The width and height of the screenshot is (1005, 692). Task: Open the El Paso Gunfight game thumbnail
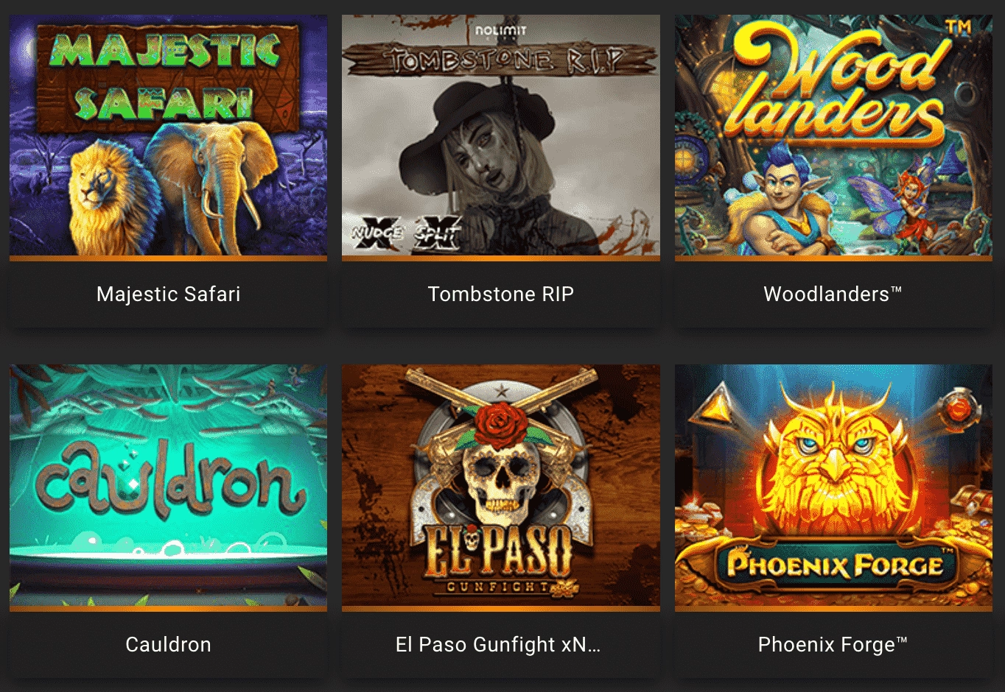point(501,485)
